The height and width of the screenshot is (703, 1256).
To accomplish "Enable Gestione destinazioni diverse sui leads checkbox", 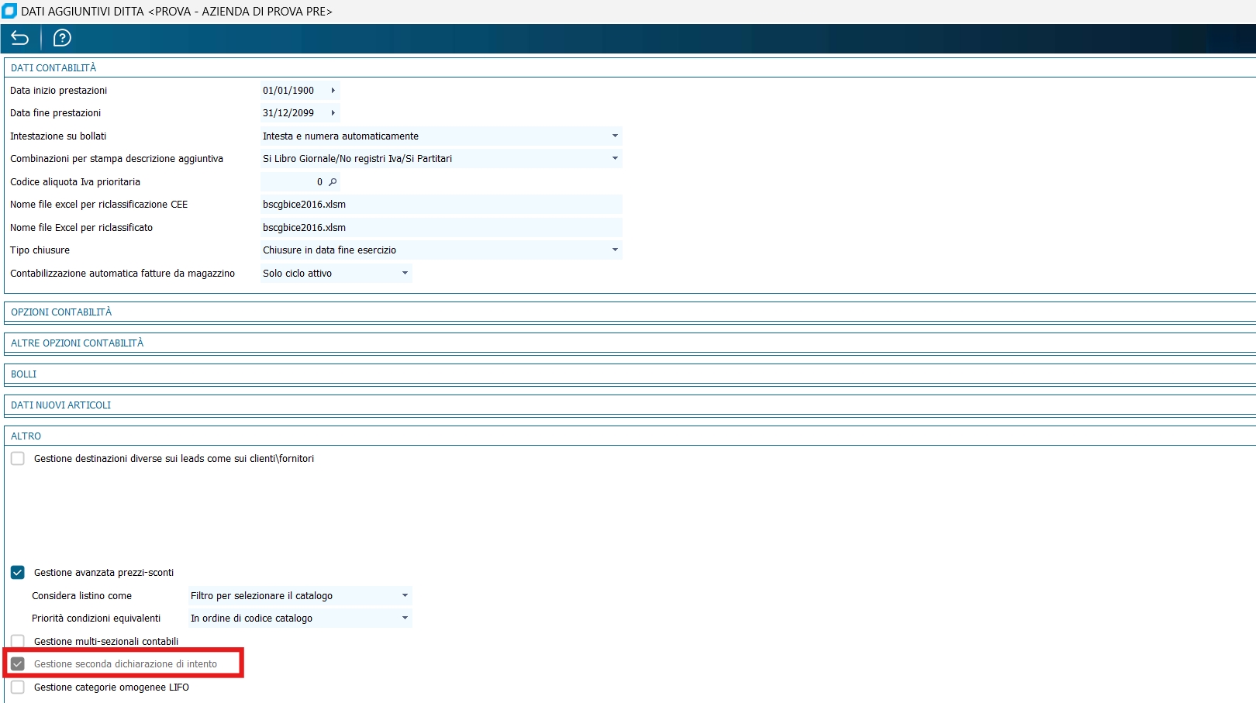I will click(x=18, y=459).
